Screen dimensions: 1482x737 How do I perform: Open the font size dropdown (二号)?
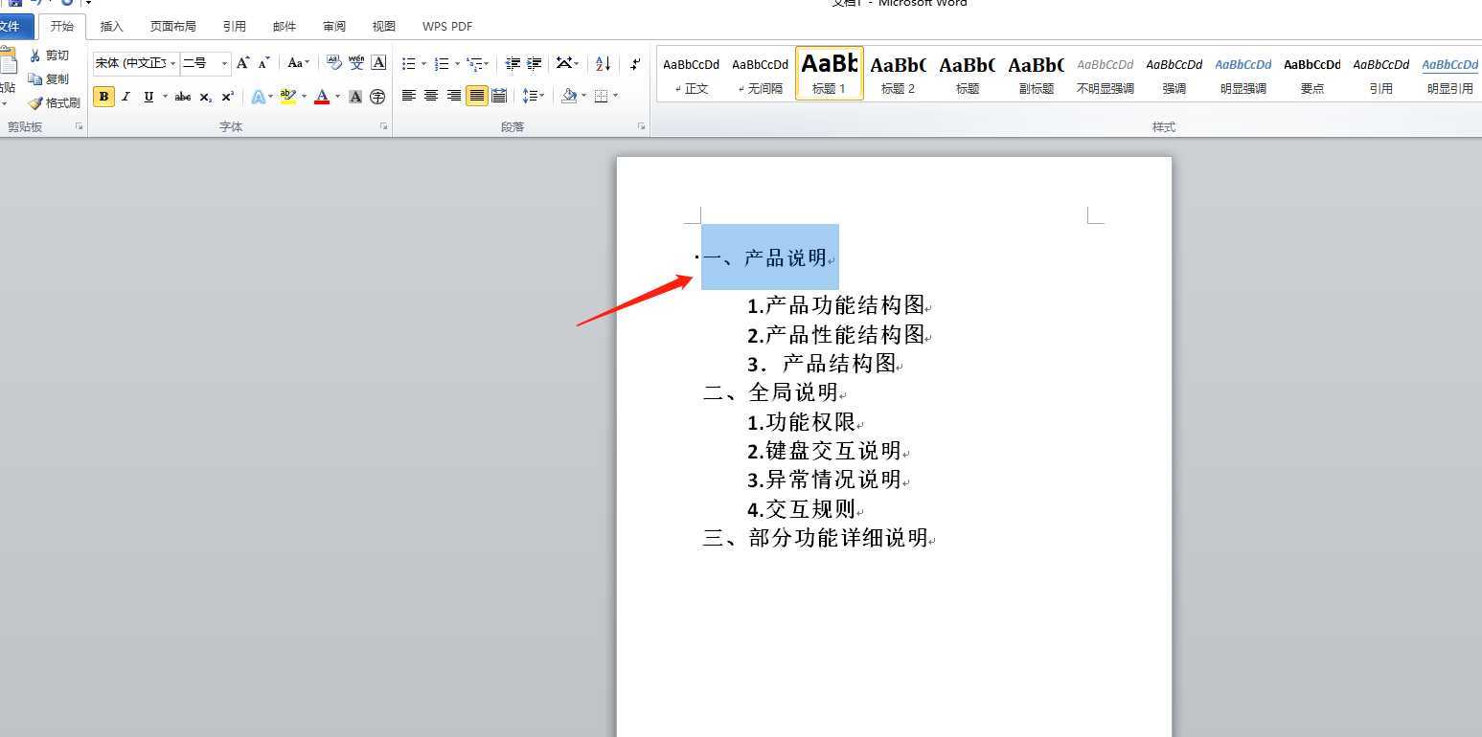[225, 63]
